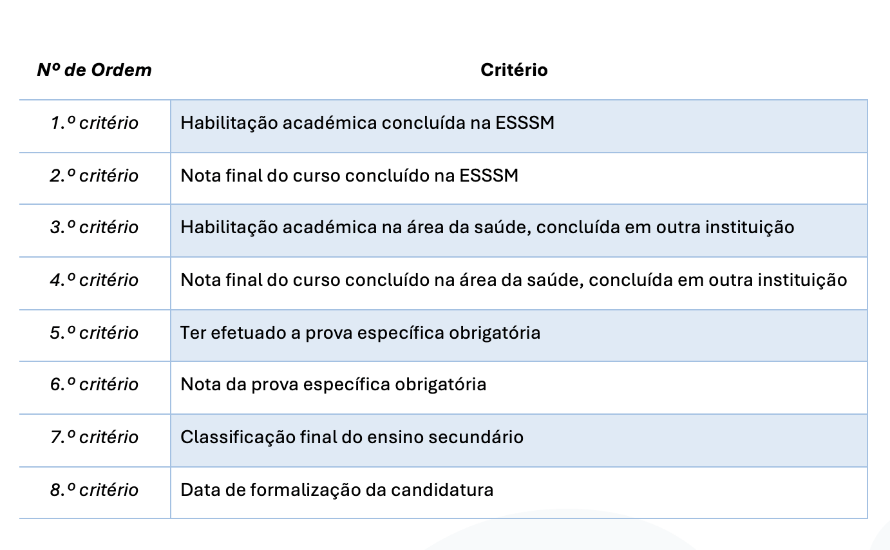The width and height of the screenshot is (890, 550).
Task: Click the 'Habilitação académica na área da saúde' row text
Action: point(487,227)
